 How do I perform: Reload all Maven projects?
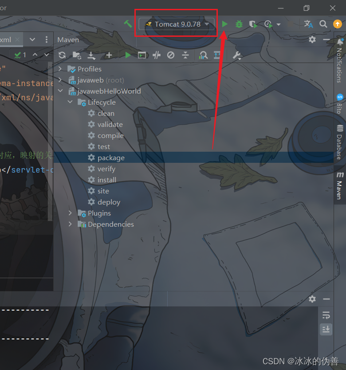(x=62, y=55)
